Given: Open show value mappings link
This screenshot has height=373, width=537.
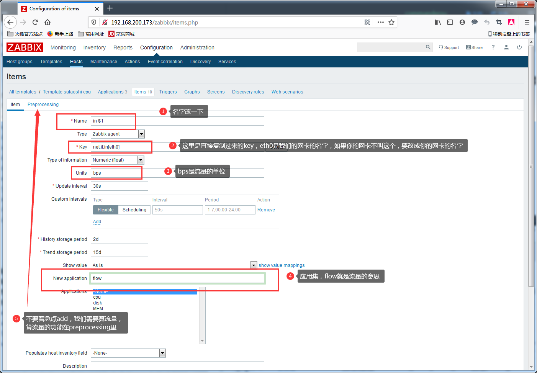Looking at the screenshot, I should (282, 265).
